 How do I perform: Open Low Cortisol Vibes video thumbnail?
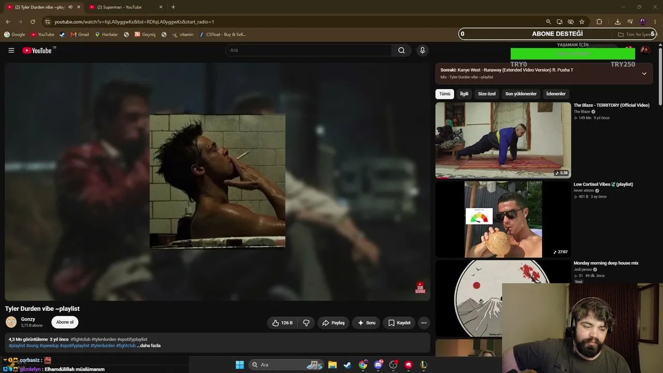click(503, 219)
